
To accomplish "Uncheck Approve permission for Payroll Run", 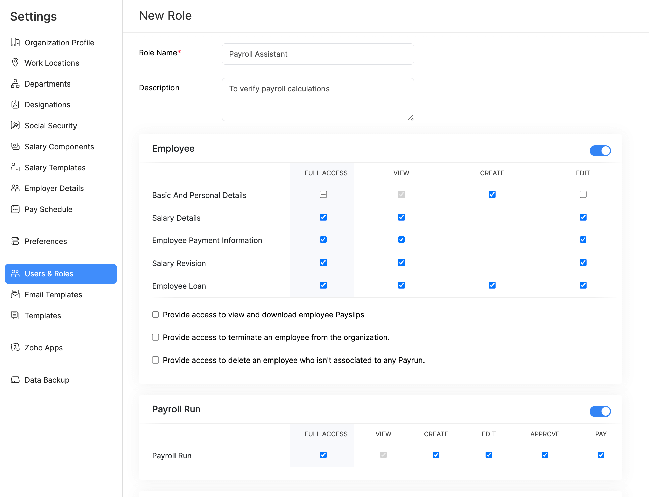I will 545,455.
